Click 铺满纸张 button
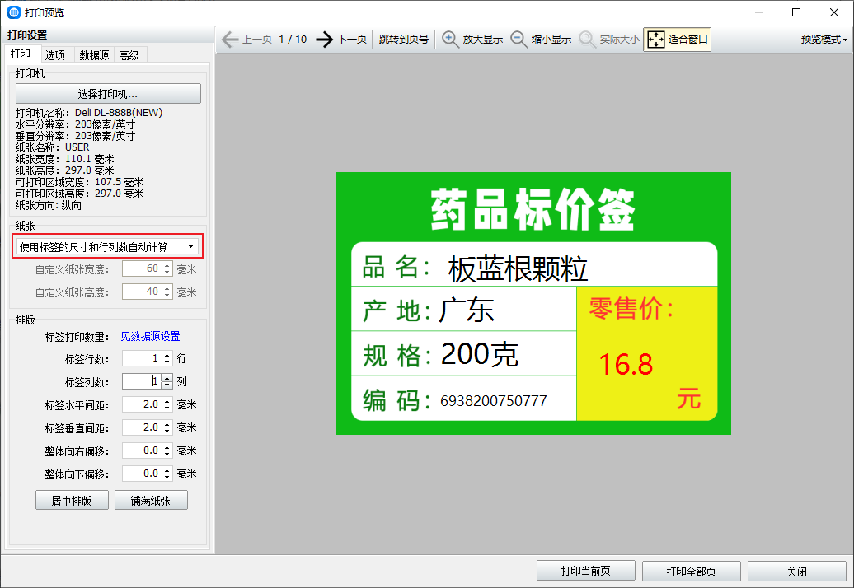854x588 pixels. 151,500
